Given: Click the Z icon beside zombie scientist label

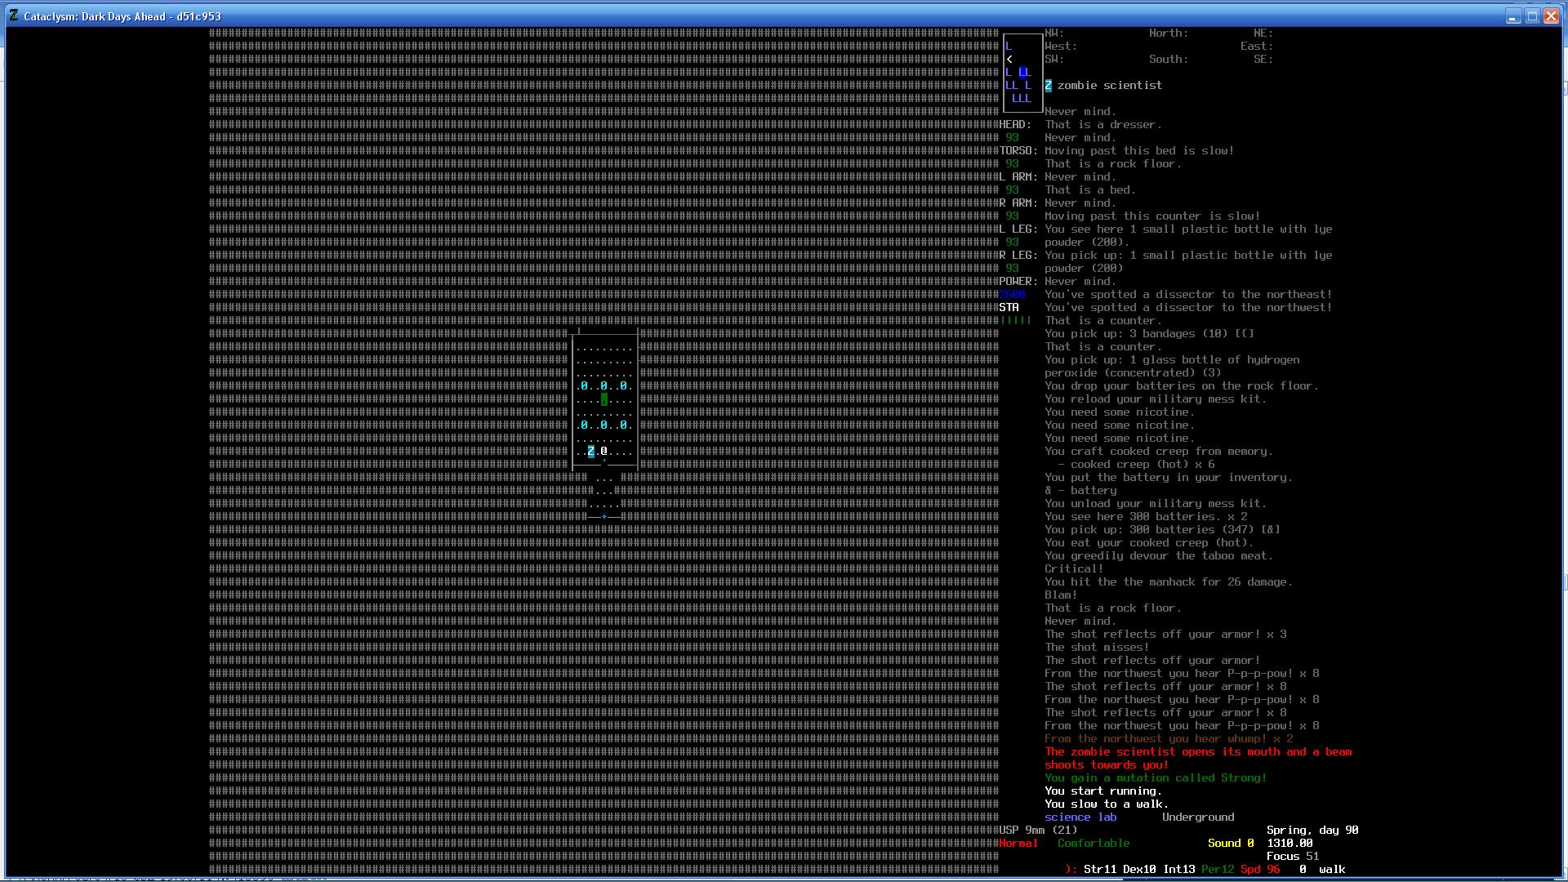Looking at the screenshot, I should coord(1049,86).
